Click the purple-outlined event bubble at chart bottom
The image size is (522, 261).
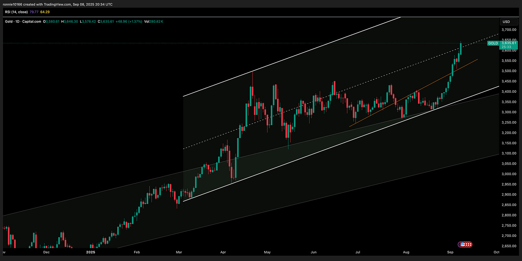point(460,244)
